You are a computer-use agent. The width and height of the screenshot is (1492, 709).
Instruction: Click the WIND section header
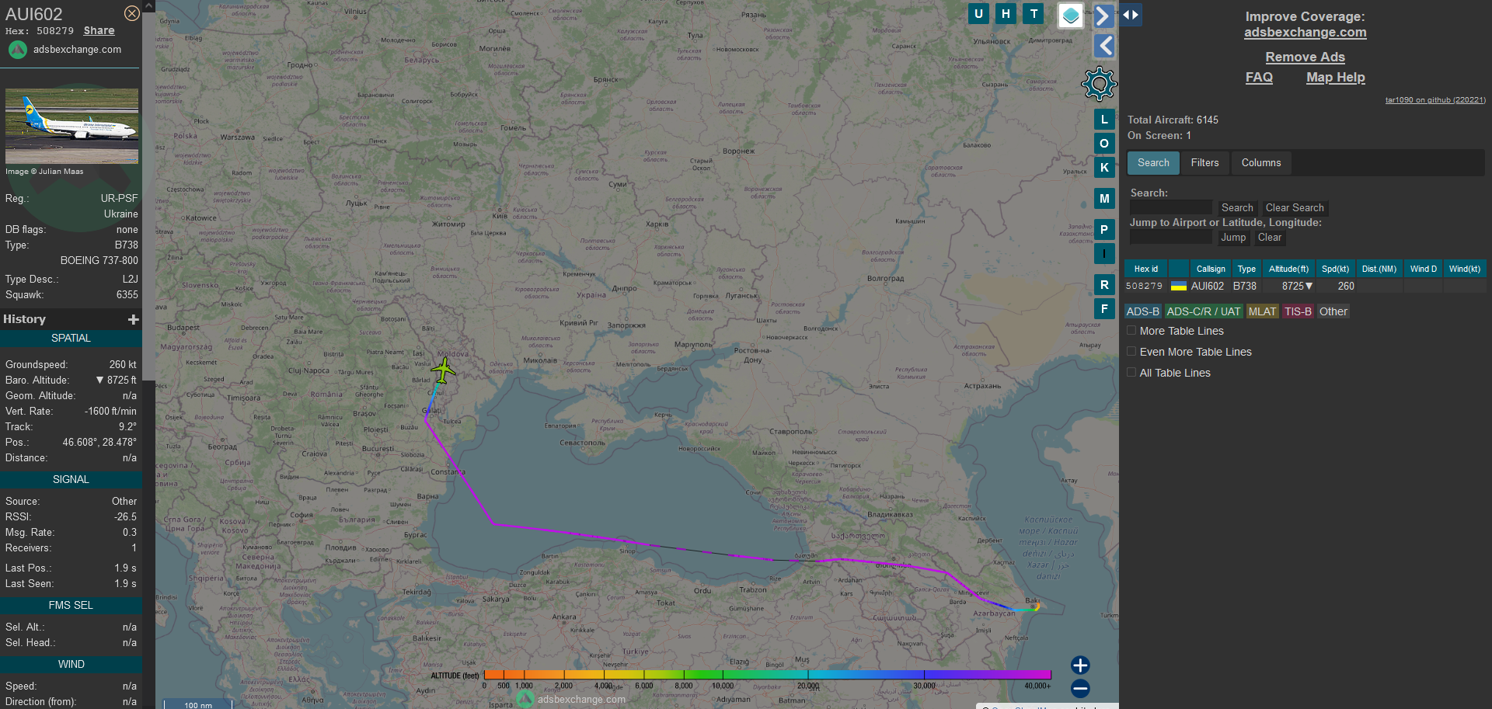71,665
